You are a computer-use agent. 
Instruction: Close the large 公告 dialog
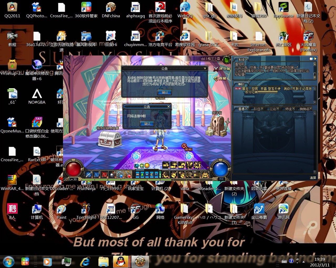pyautogui.click(x=205, y=68)
